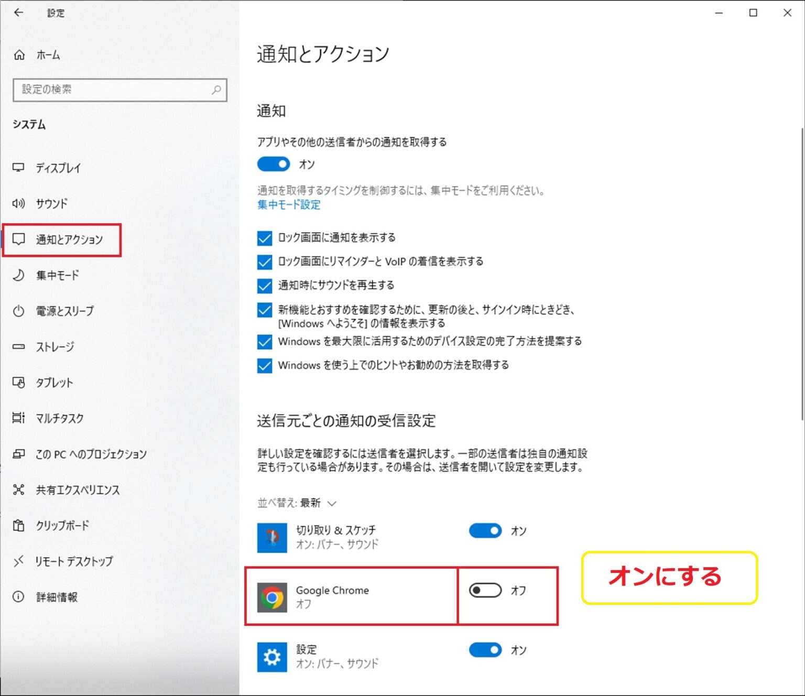805x696 pixels.
Task: Open Google Chrome notification settings via its icon
Action: (x=272, y=597)
